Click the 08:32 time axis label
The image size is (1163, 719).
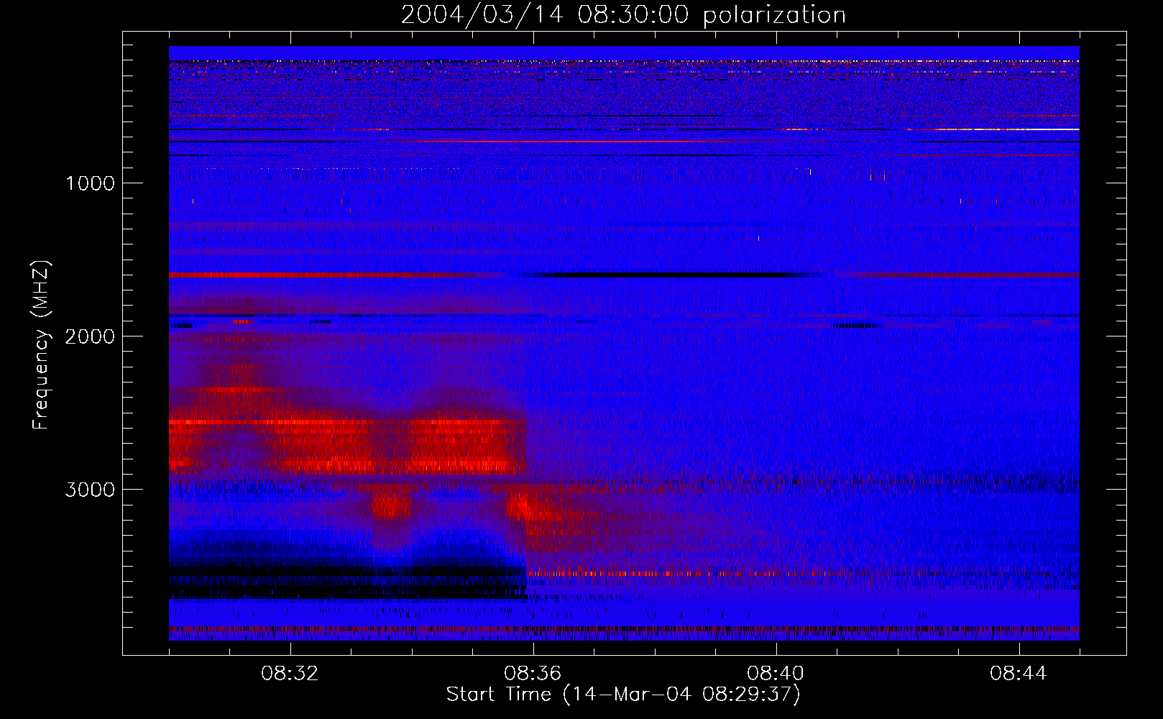pyautogui.click(x=290, y=673)
